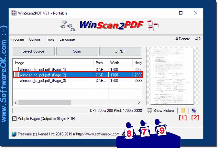
Task: Click the right arrow of horizontal scrollbar
Action: tap(139, 103)
